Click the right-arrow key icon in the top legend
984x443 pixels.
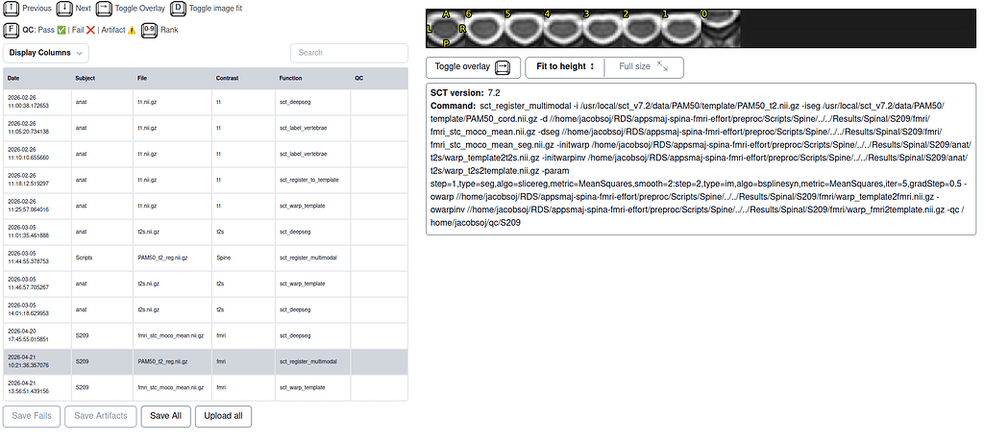(105, 9)
